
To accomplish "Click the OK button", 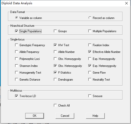I will coord(34,116).
